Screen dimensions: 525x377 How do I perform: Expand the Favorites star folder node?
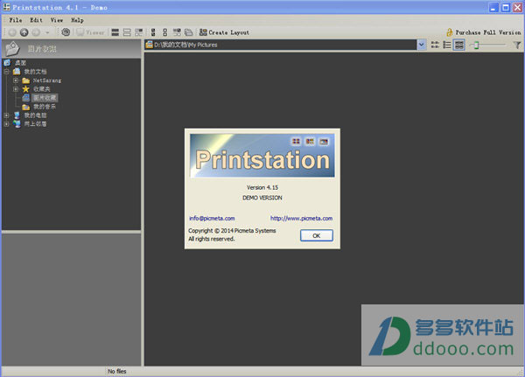click(x=16, y=89)
